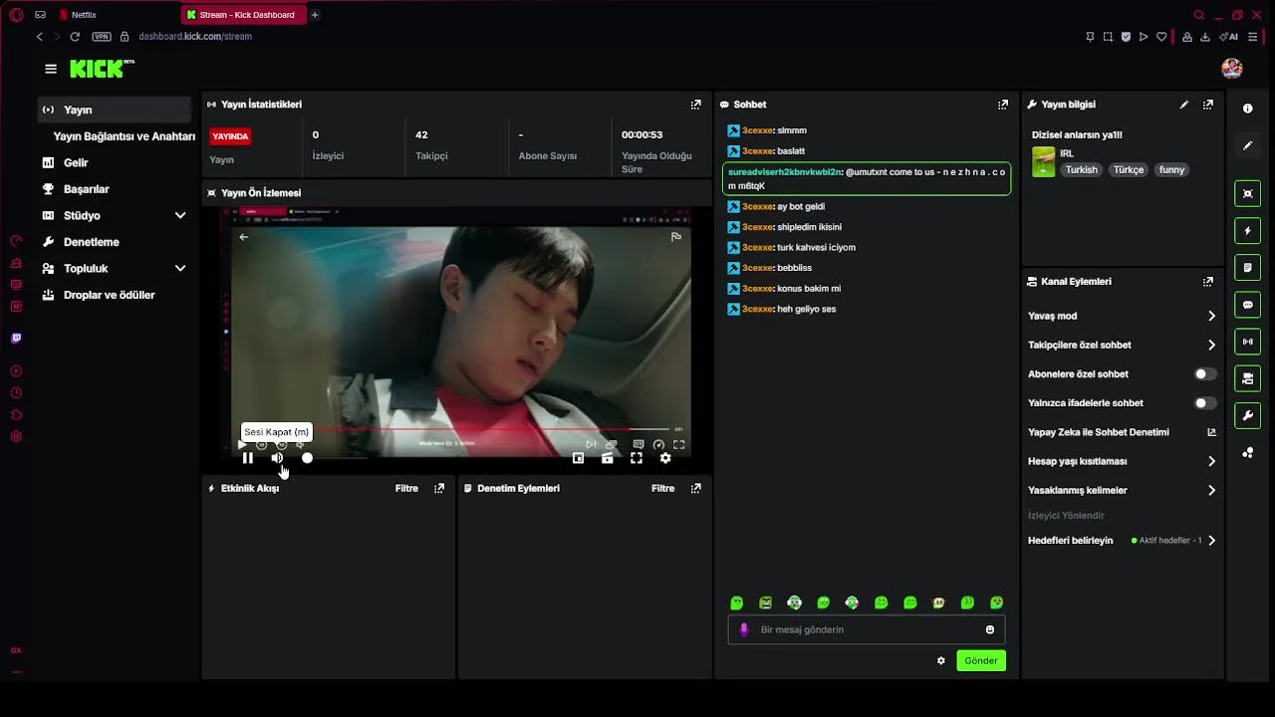This screenshot has width=1275, height=717.
Task: Click the pencil icon in right rail
Action: (1248, 145)
